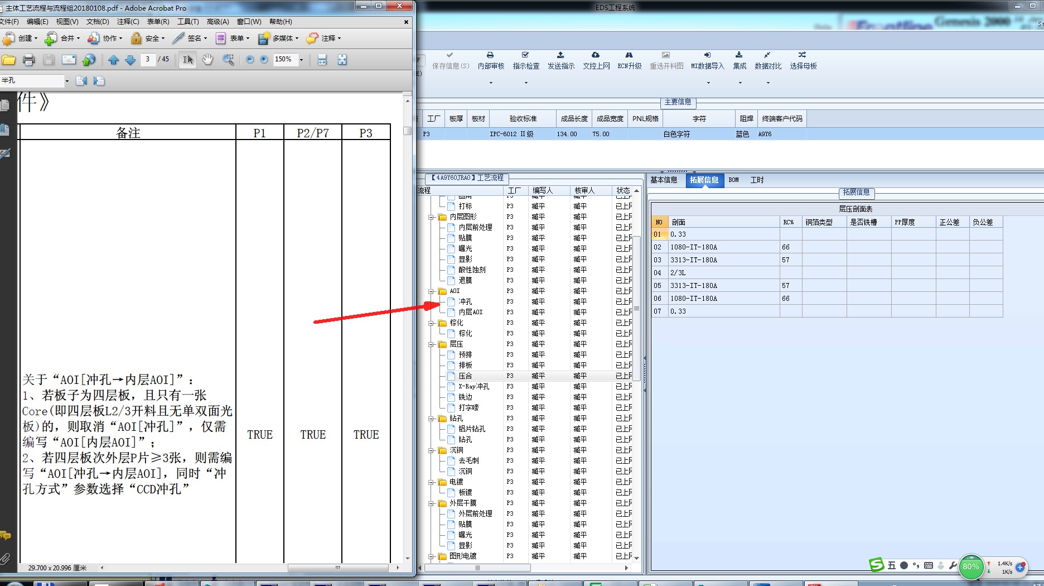1044x586 pixels.
Task: Open the 视图(V) menu
Action: point(67,22)
